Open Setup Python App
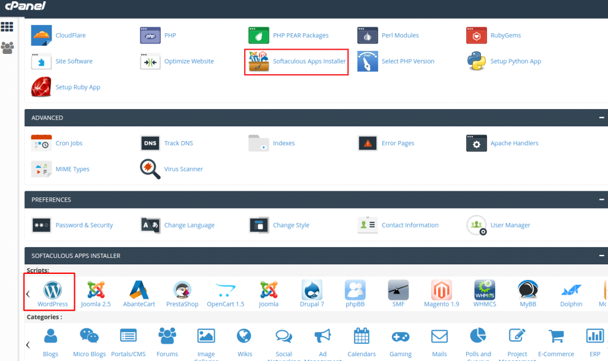This screenshot has height=361, width=608. pyautogui.click(x=476, y=60)
